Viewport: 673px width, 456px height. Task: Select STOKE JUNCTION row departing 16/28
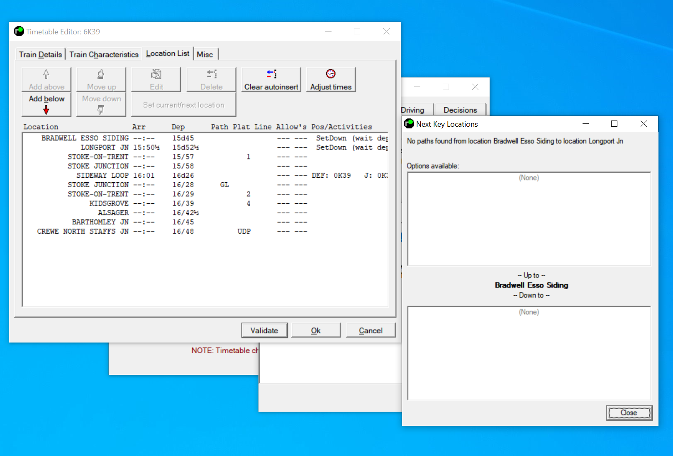(x=205, y=185)
